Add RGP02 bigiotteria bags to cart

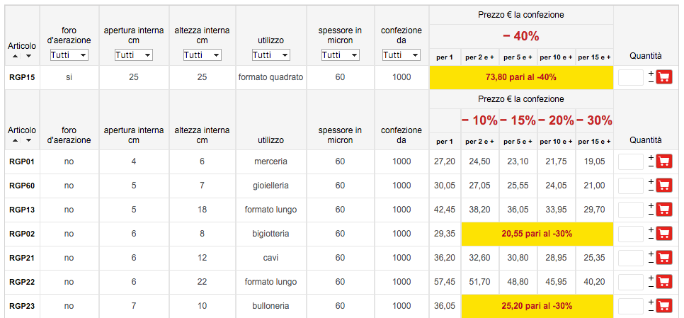pos(664,234)
